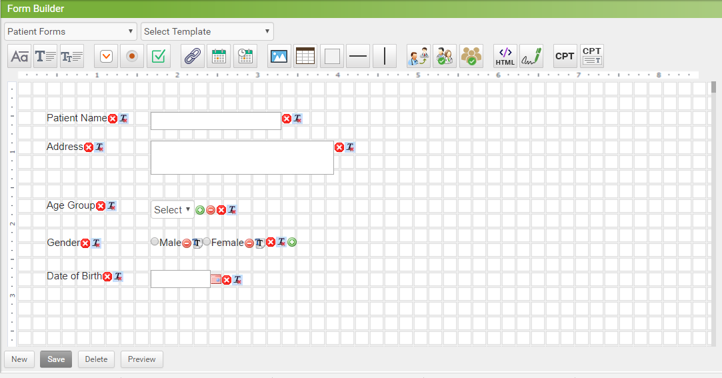Click the CPT toolbar button
This screenshot has height=378, width=722.
pos(565,56)
